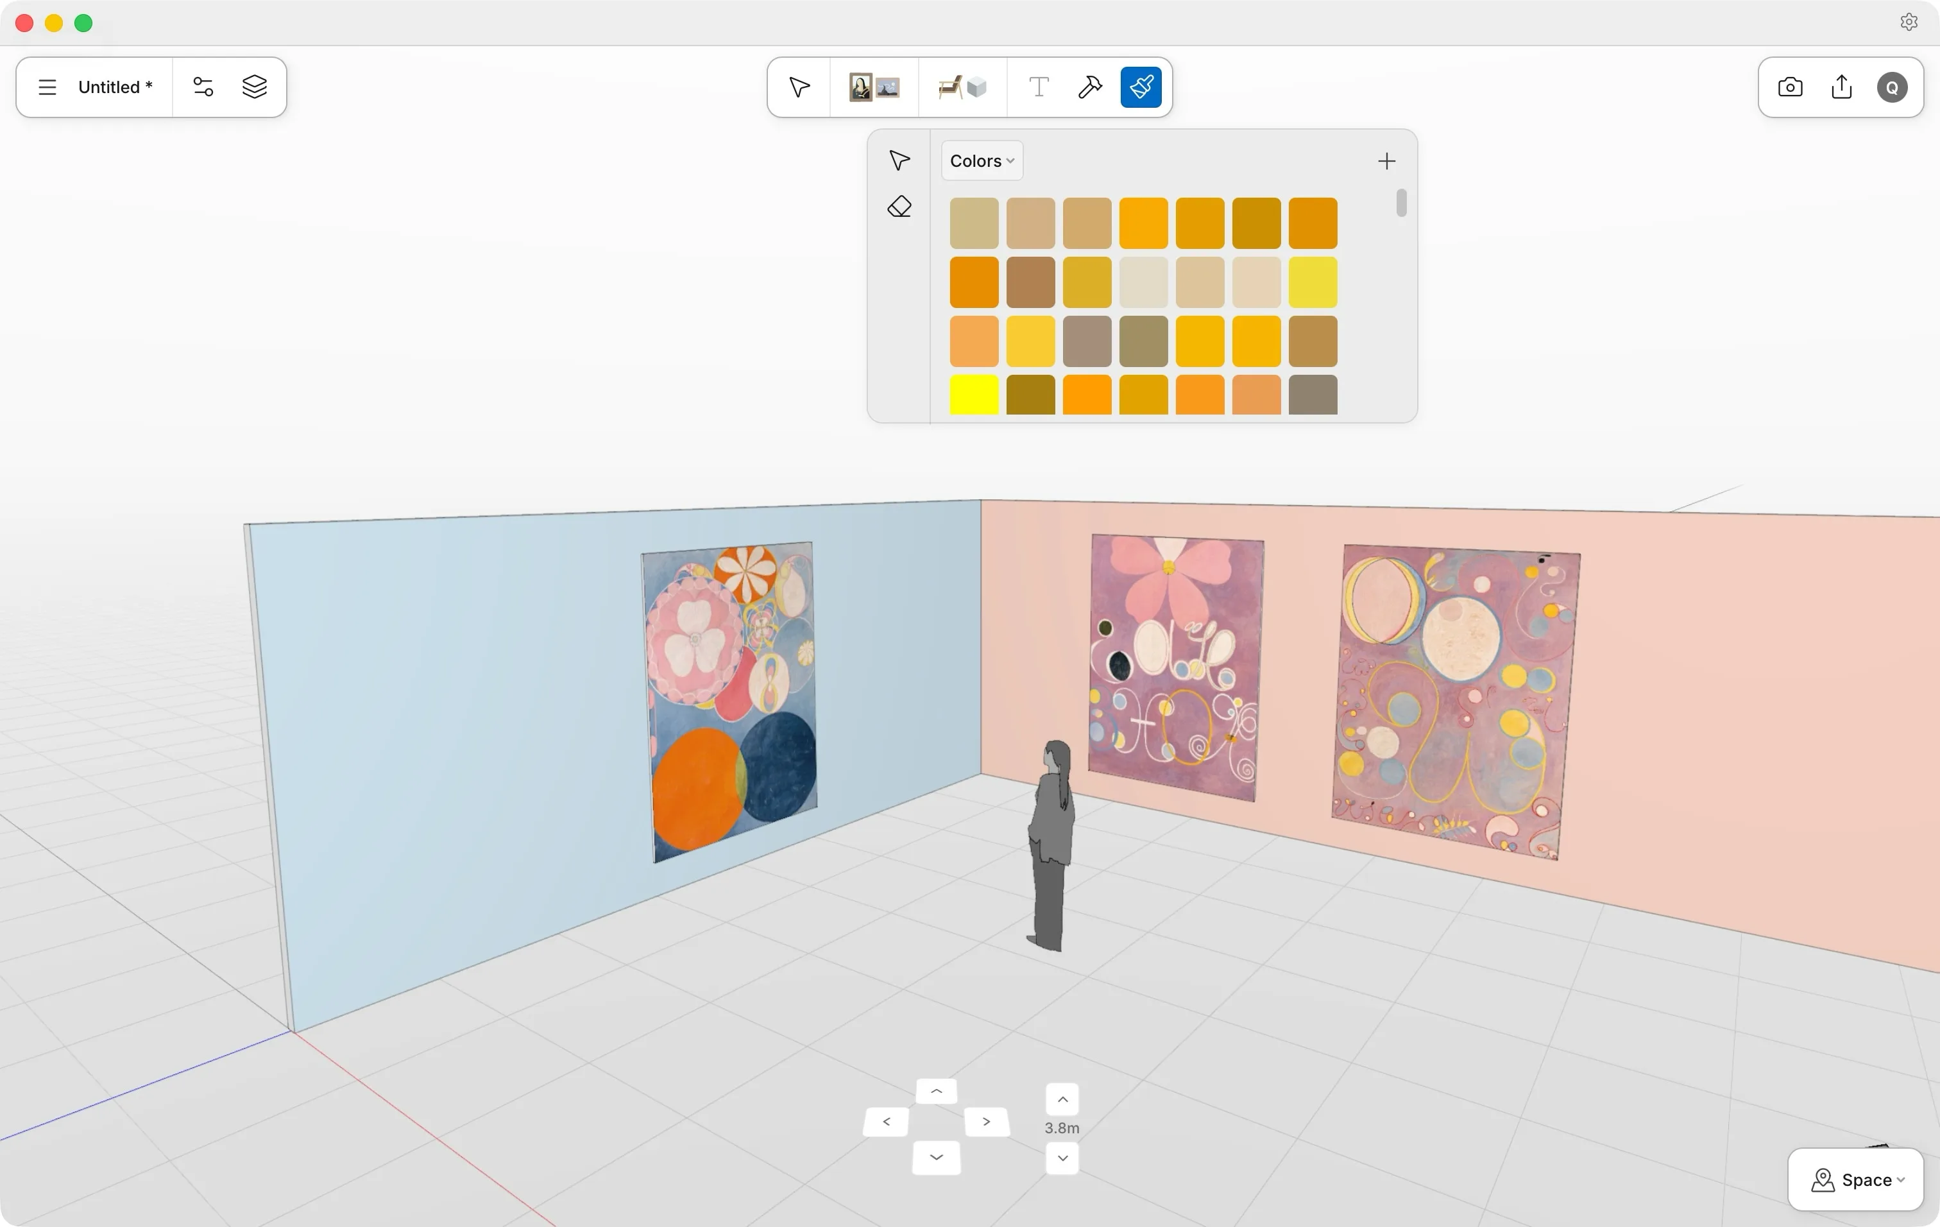The height and width of the screenshot is (1227, 1940).
Task: Click the color palette scrollbar
Action: tap(1402, 203)
